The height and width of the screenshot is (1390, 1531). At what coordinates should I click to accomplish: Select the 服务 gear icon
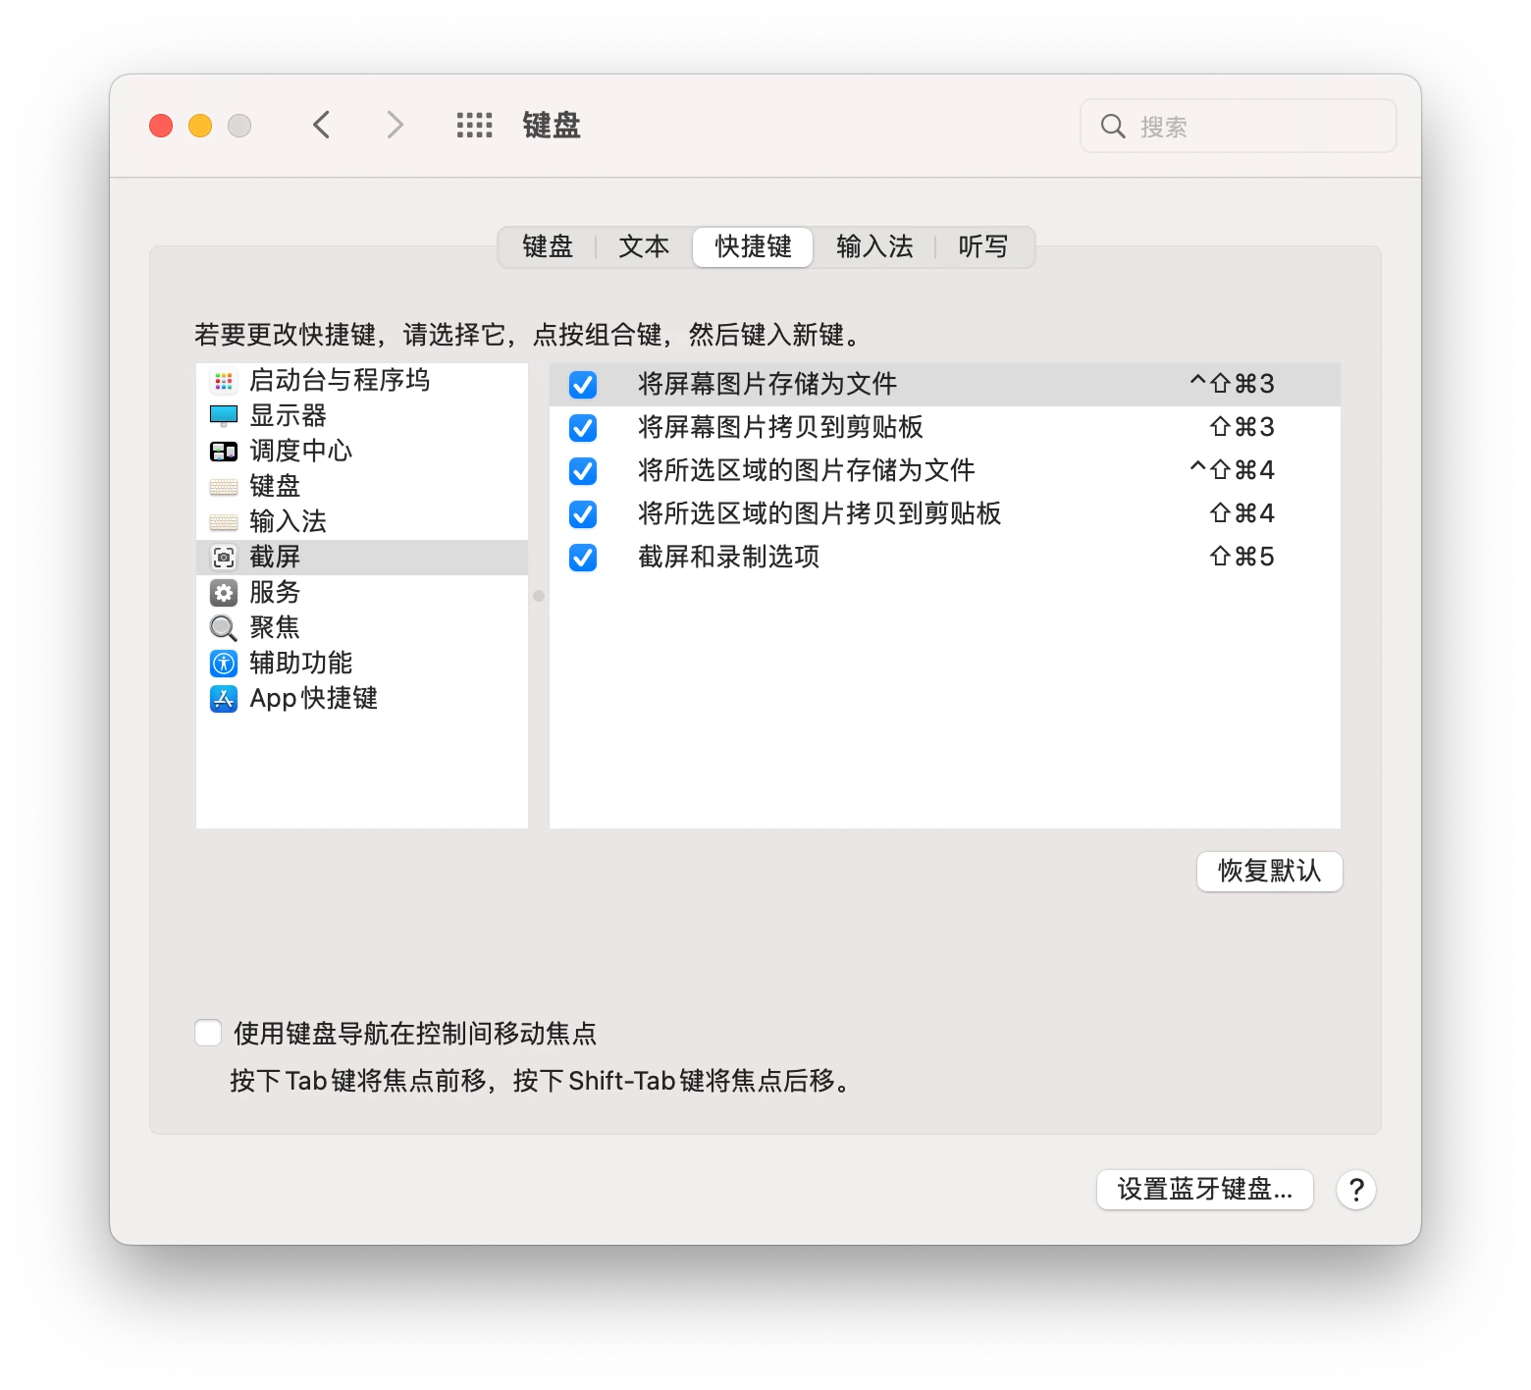click(x=224, y=593)
